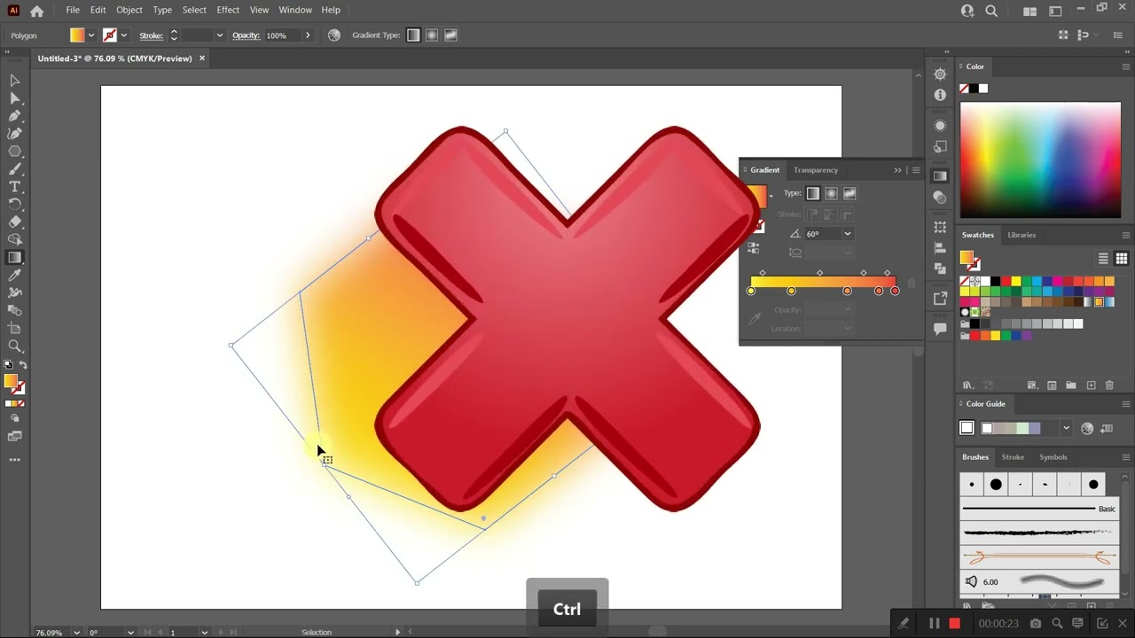Open Color Guide harmony rules dropdown
Viewport: 1135px width, 638px height.
(x=1066, y=429)
